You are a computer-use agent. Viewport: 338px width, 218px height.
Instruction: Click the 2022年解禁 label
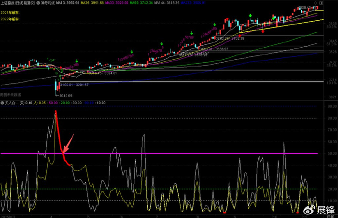pos(10,19)
